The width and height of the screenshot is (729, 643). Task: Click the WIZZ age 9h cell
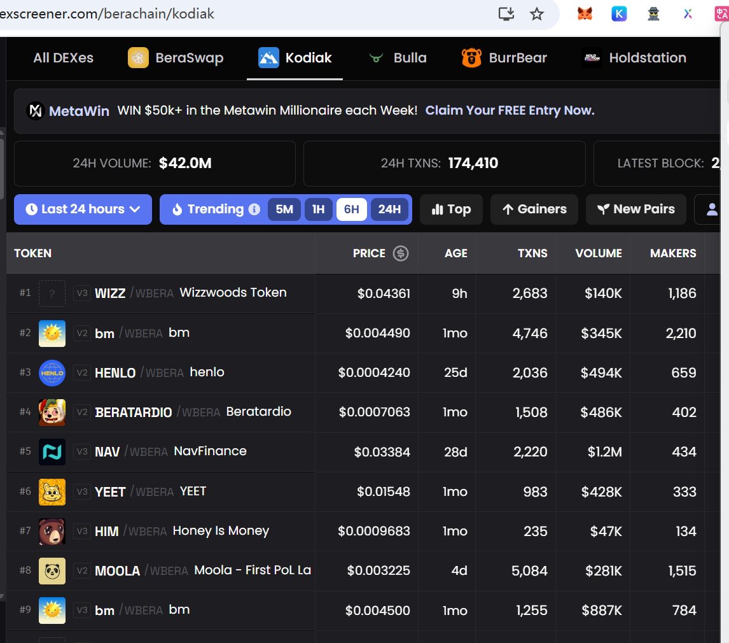[459, 293]
